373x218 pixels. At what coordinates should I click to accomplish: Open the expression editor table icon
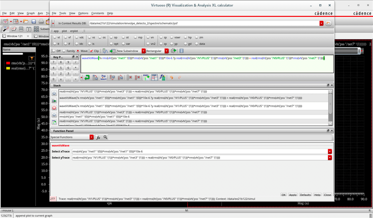[154, 77]
